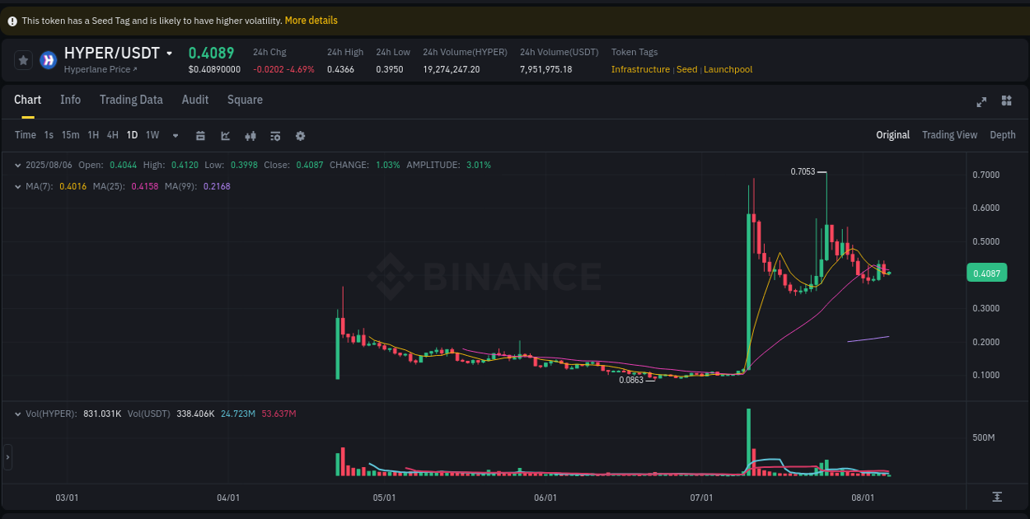Open the More details link

pos(311,20)
